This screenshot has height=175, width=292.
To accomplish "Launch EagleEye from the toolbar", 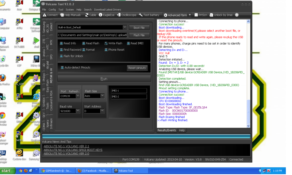I will tap(100, 15).
